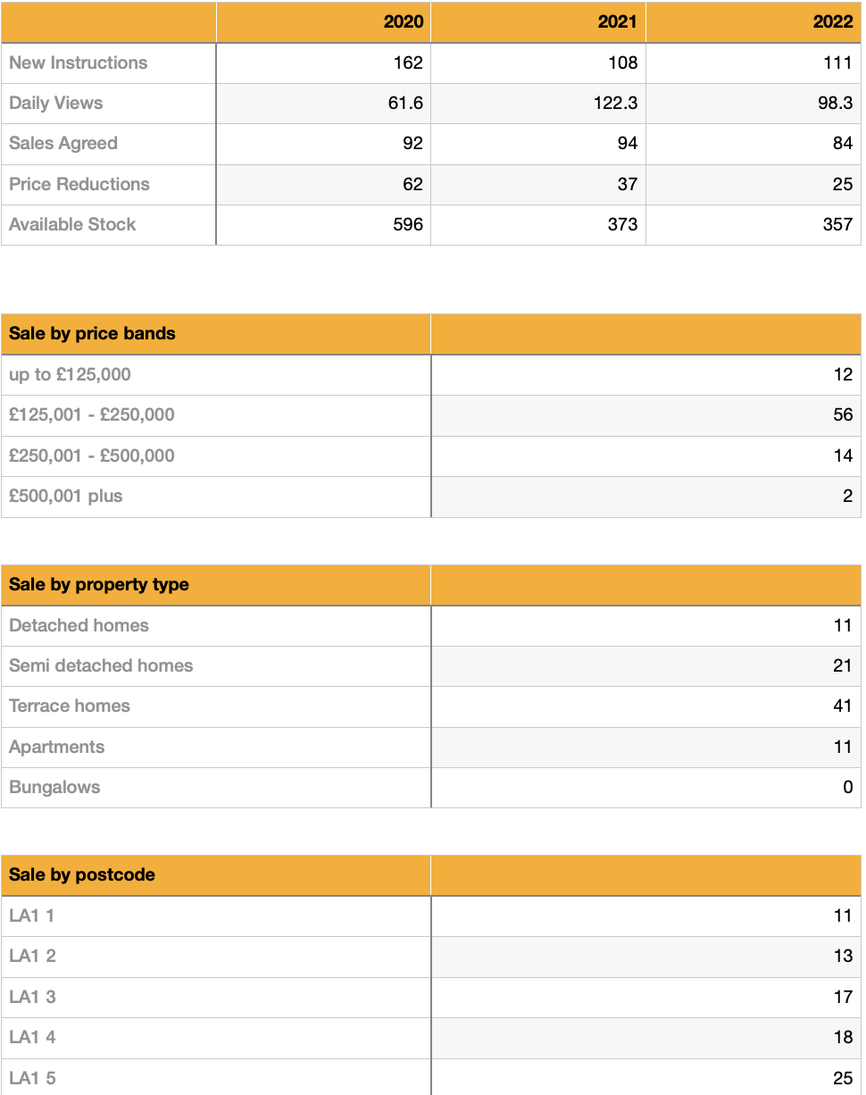Viewport: 866px width, 1095px height.
Task: Click the Terrace homes value 41
Action: 843,706
